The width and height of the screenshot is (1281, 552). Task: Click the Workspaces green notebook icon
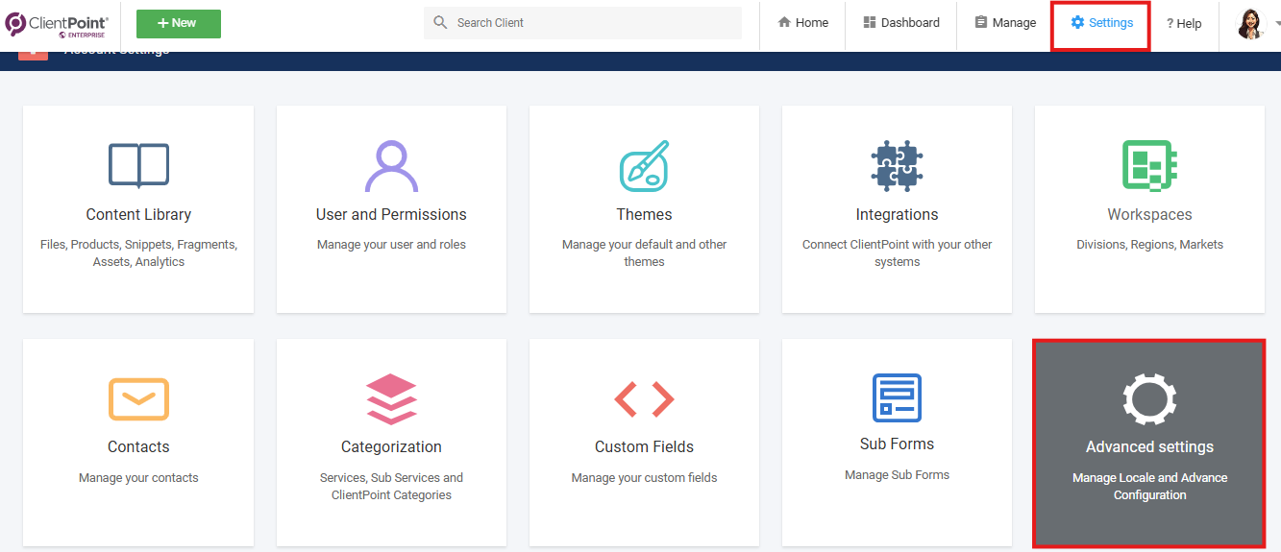(1149, 165)
